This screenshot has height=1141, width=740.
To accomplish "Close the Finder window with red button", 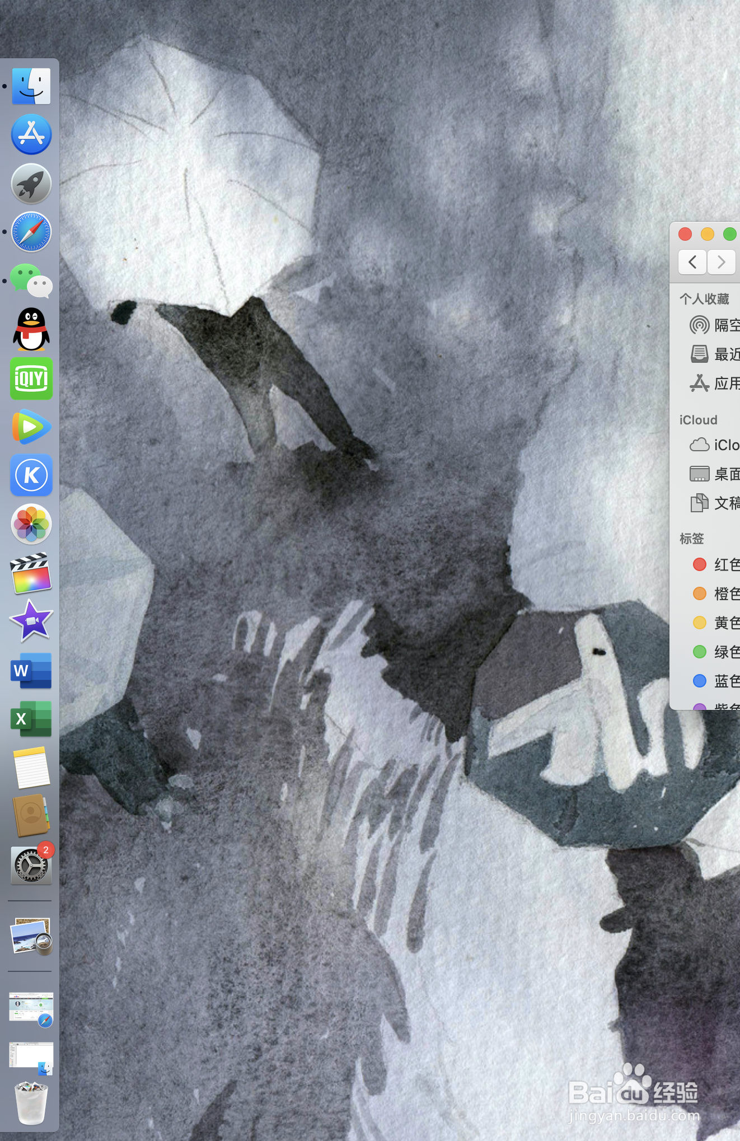I will (685, 234).
